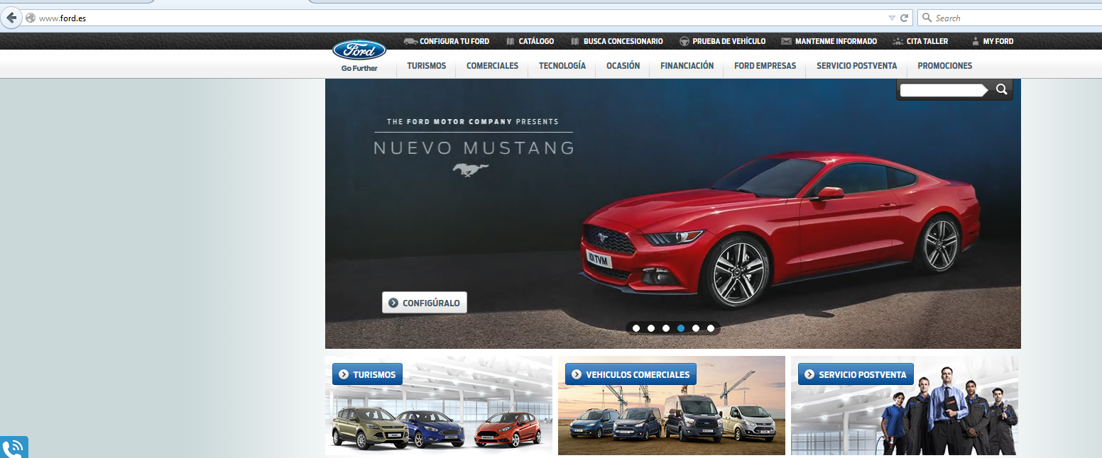Open the address bar history dropdown arrow
Image resolution: width=1102 pixels, height=458 pixels.
click(x=892, y=18)
